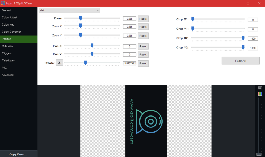Viewport: 265px width, 157px height.
Task: Focus the Crop X2 value field
Action: click(253, 39)
